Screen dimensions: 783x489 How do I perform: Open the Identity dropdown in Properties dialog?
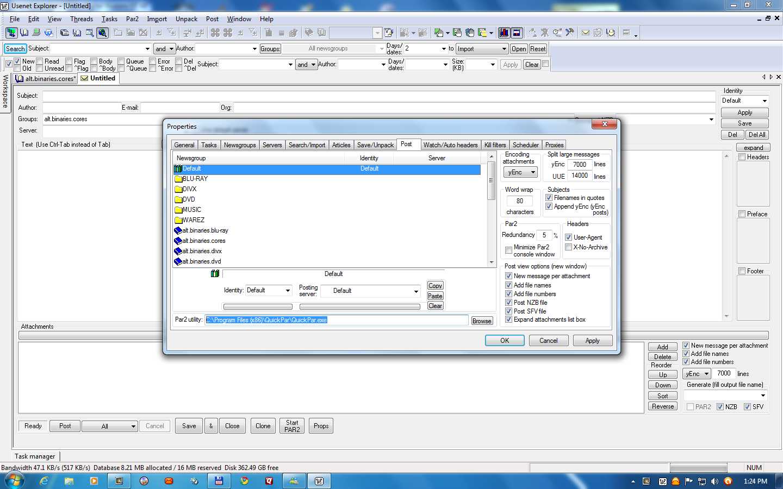point(288,291)
